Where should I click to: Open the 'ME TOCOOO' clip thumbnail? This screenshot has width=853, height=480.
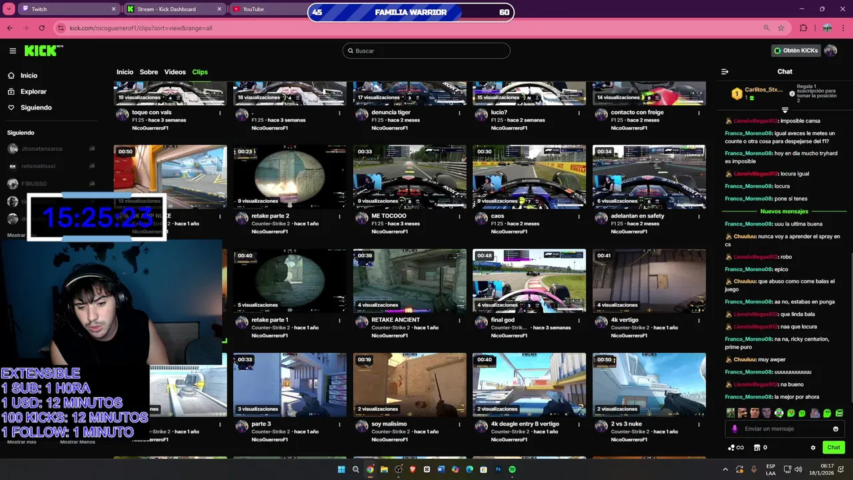pyautogui.click(x=409, y=177)
